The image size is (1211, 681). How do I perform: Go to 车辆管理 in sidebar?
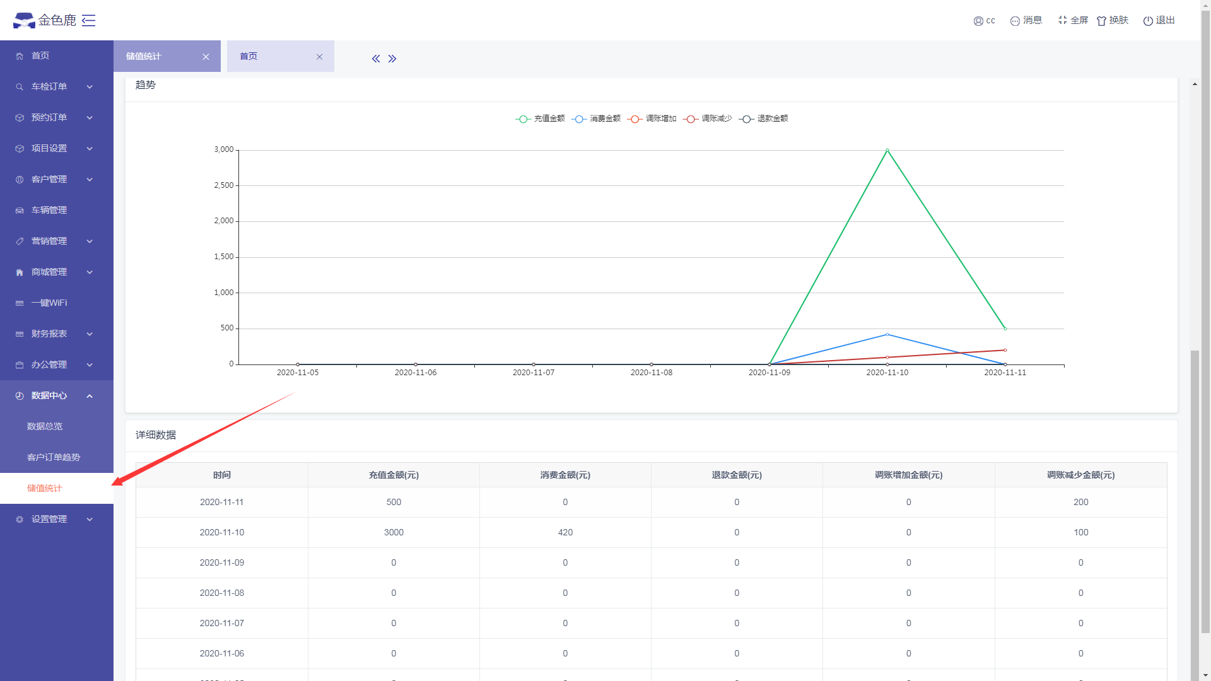click(x=49, y=210)
